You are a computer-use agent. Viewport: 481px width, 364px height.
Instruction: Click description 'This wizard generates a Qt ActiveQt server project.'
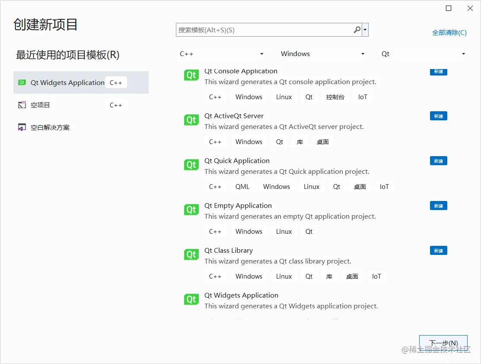pyautogui.click(x=284, y=127)
